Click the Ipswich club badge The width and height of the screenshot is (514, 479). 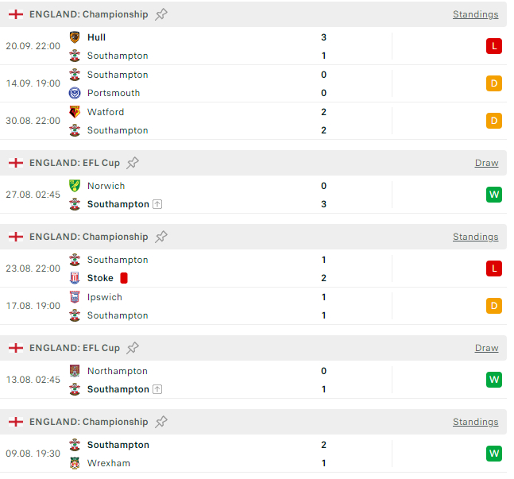[x=75, y=297]
